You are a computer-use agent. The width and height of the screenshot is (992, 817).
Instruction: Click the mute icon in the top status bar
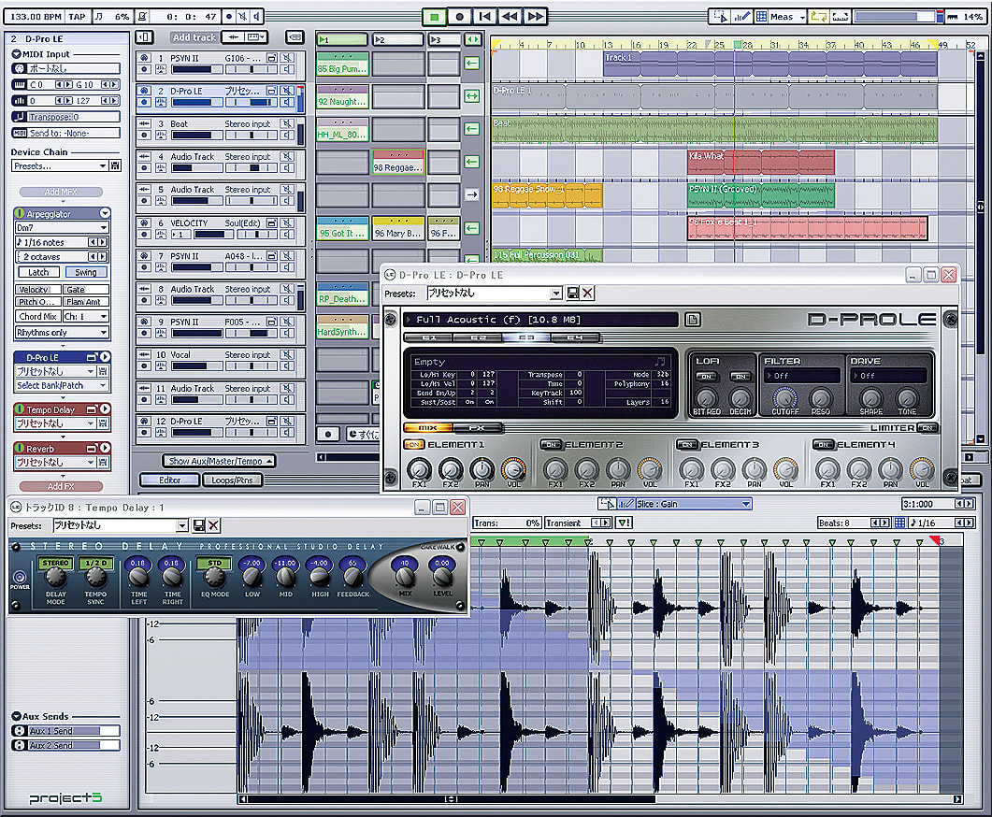(x=242, y=17)
